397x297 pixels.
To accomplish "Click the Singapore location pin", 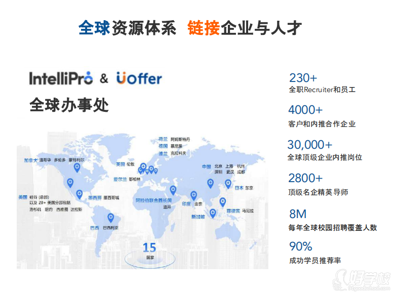I will pos(213,214).
